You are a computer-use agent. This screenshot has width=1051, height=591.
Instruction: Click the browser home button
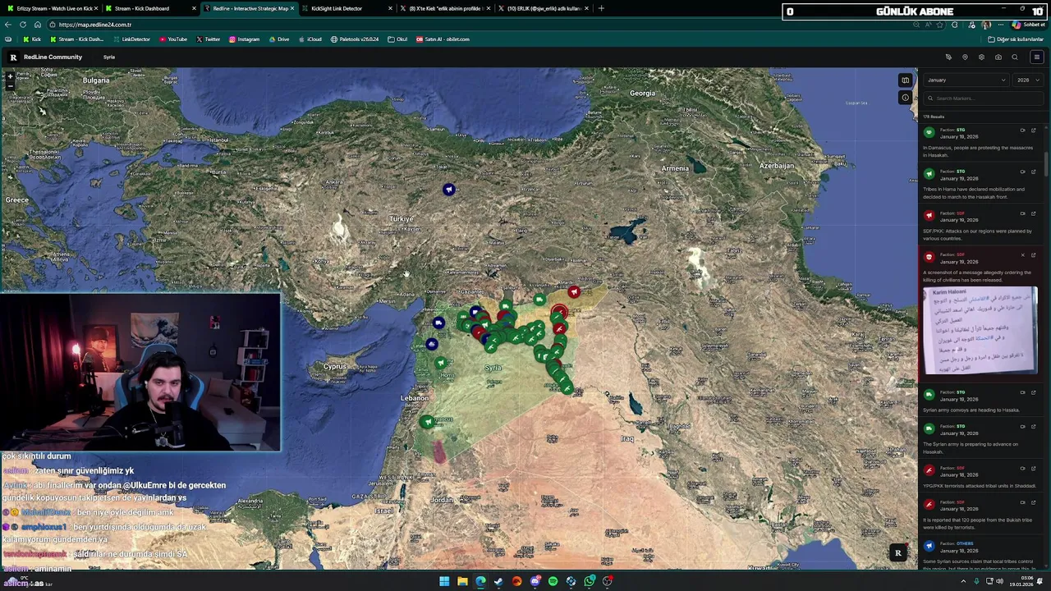click(37, 25)
